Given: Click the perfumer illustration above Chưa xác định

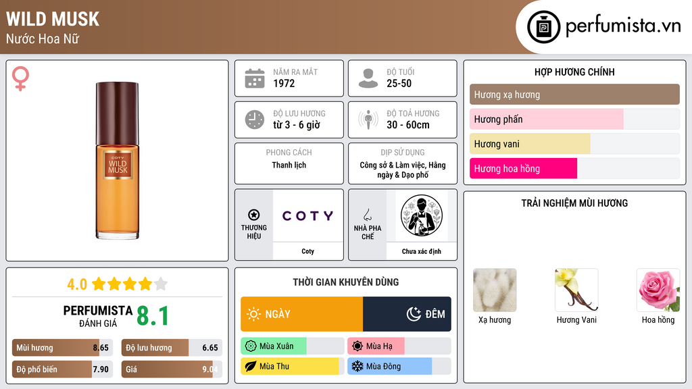Looking at the screenshot, I should (422, 215).
